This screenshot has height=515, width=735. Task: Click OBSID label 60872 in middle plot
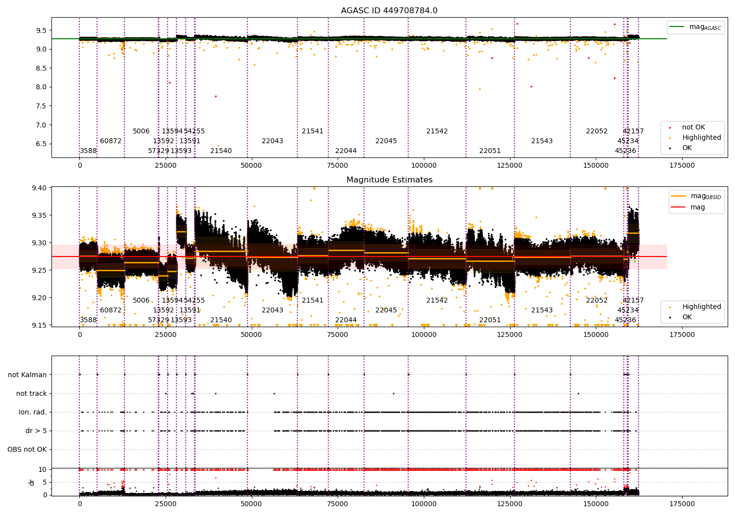111,310
